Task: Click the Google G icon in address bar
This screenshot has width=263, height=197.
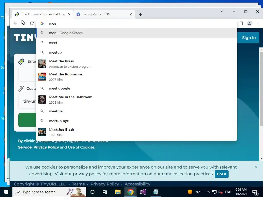Action: point(42,23)
